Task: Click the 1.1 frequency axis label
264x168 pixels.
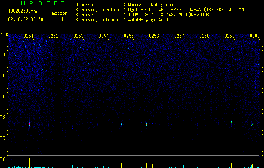Action: tap(3, 55)
